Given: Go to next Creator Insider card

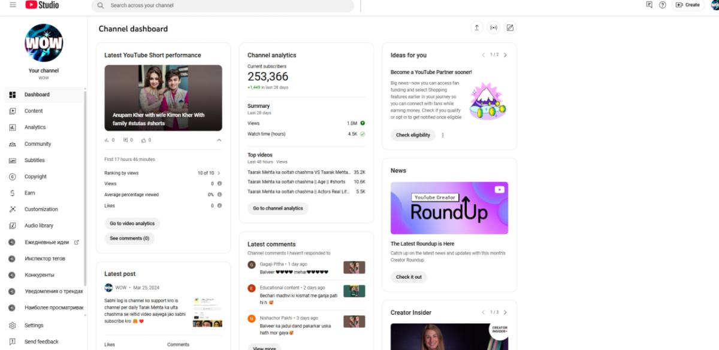Looking at the screenshot, I should [x=505, y=312].
